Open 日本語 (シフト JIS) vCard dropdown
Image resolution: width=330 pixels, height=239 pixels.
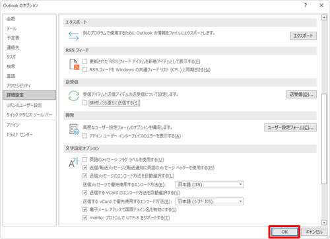[x=209, y=201]
